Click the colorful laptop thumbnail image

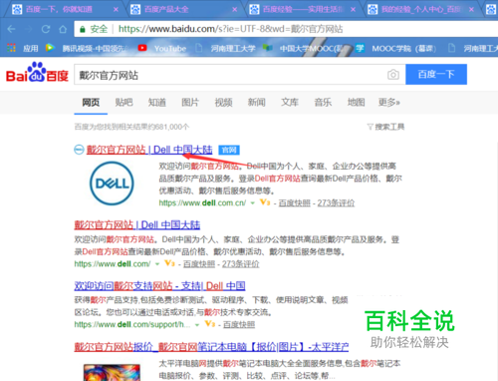(x=112, y=372)
